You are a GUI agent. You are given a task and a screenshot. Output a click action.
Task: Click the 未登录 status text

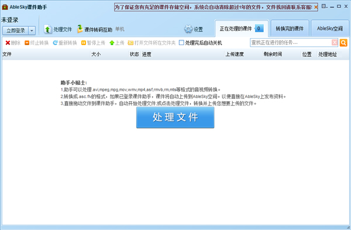(x=10, y=20)
